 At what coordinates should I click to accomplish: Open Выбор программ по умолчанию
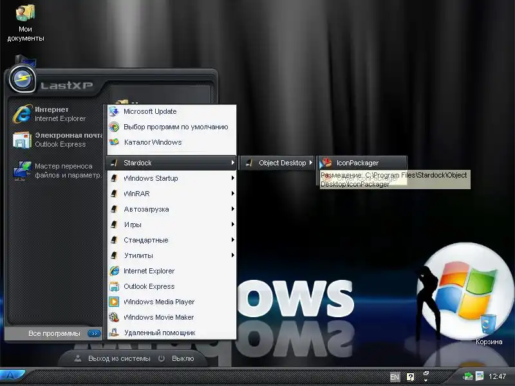[x=171, y=127]
